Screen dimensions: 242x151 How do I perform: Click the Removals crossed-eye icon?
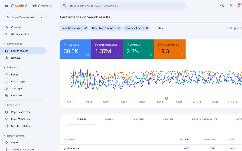tap(7, 95)
